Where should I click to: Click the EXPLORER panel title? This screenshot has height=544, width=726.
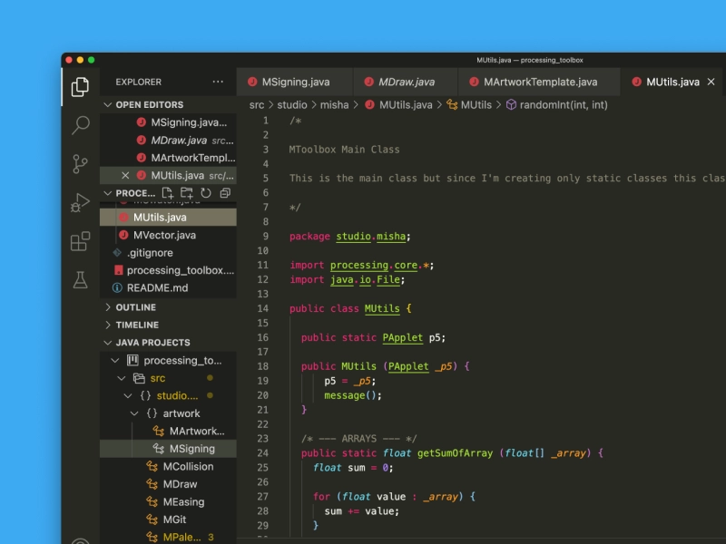point(139,82)
